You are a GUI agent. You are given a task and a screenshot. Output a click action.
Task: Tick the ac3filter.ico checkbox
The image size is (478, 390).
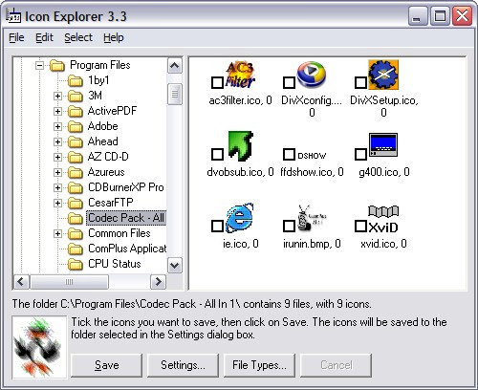tap(217, 83)
